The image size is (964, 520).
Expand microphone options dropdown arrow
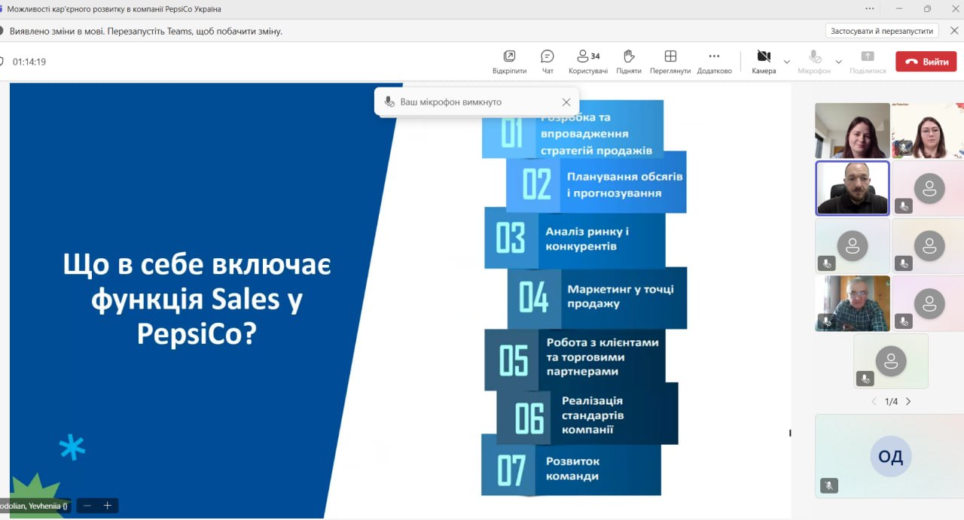tap(838, 62)
